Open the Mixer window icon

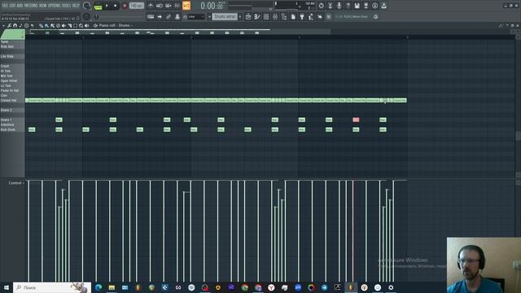point(275,16)
